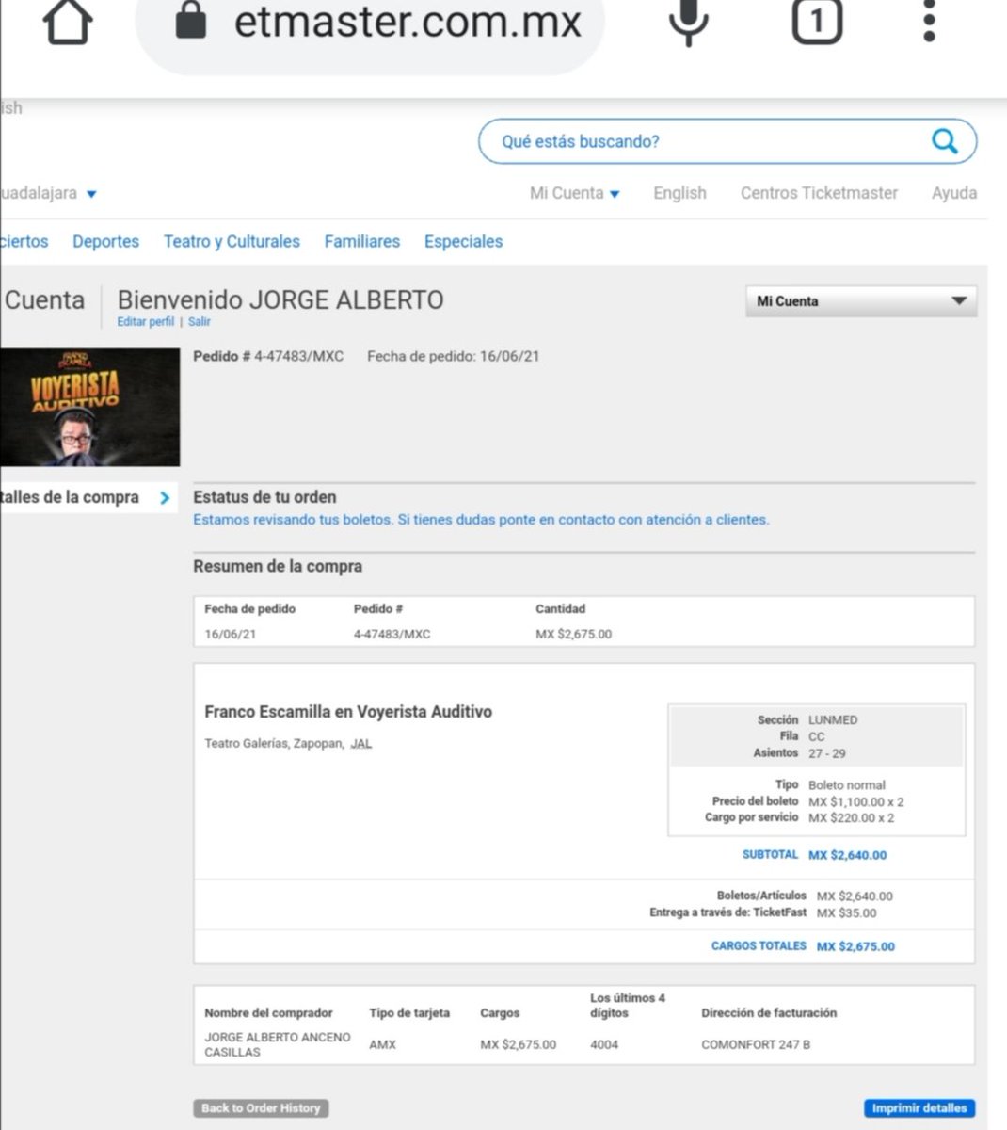Go to Especiales category
This screenshot has width=1007, height=1130.
463,242
